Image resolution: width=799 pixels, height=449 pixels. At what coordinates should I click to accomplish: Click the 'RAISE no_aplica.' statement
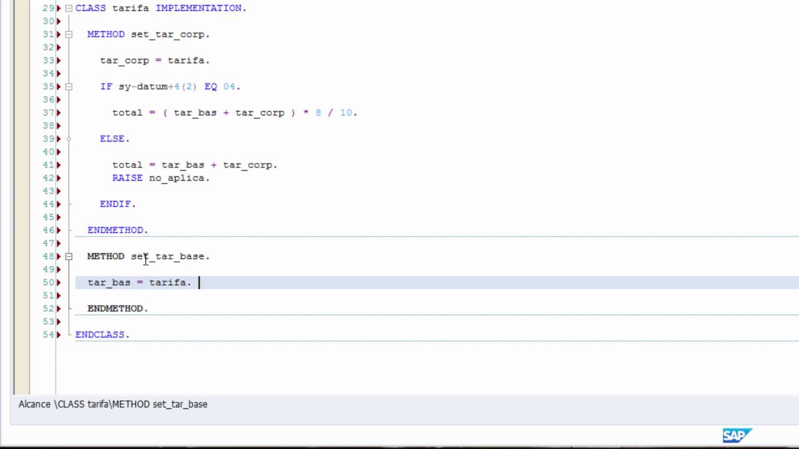point(161,178)
